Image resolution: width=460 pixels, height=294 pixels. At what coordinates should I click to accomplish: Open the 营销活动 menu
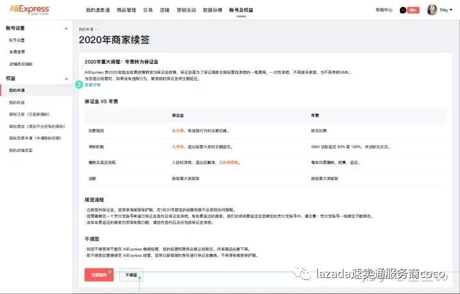point(187,10)
